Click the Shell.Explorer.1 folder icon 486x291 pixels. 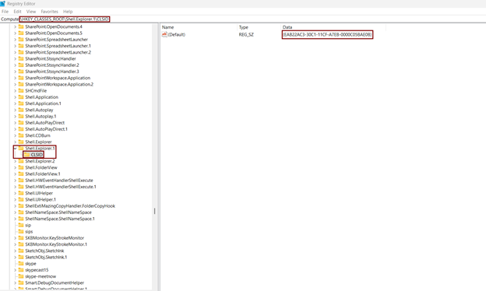[21, 149]
